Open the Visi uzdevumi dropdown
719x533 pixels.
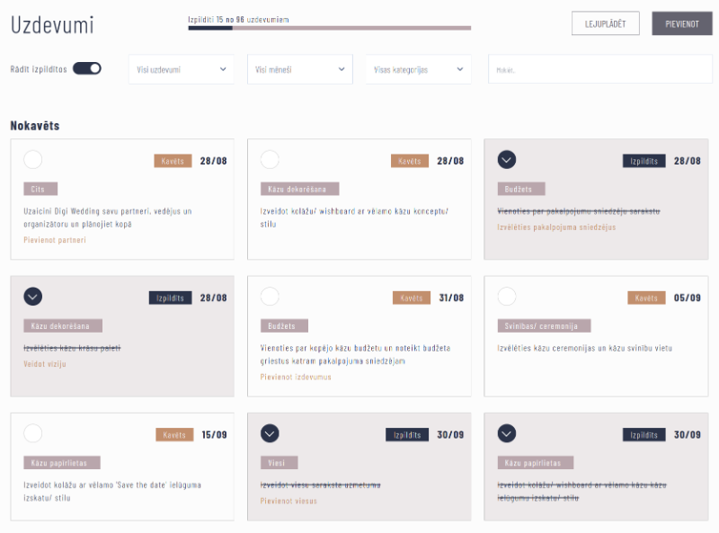coord(182,69)
